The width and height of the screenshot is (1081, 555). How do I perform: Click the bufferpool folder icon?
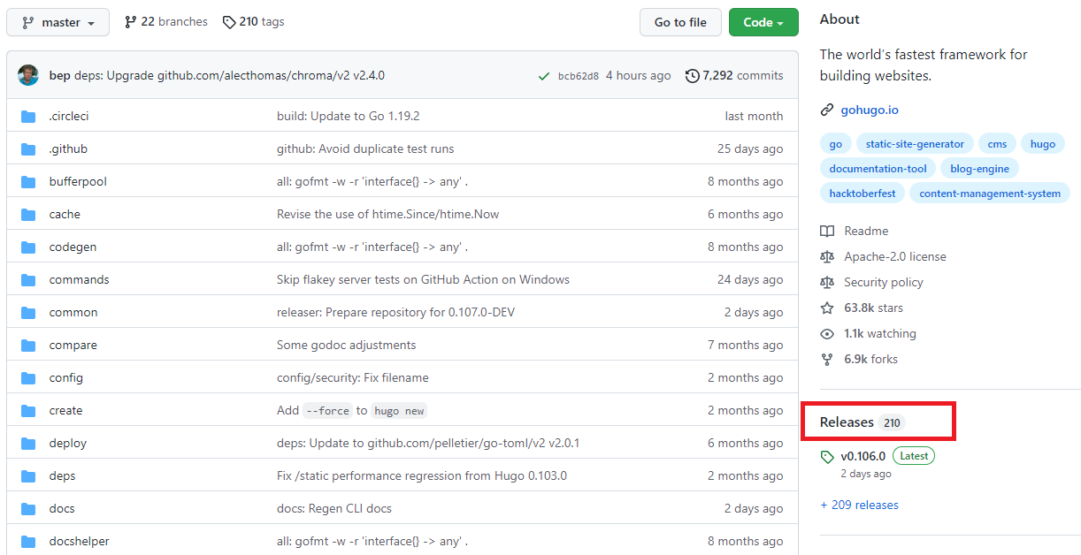[x=28, y=181]
